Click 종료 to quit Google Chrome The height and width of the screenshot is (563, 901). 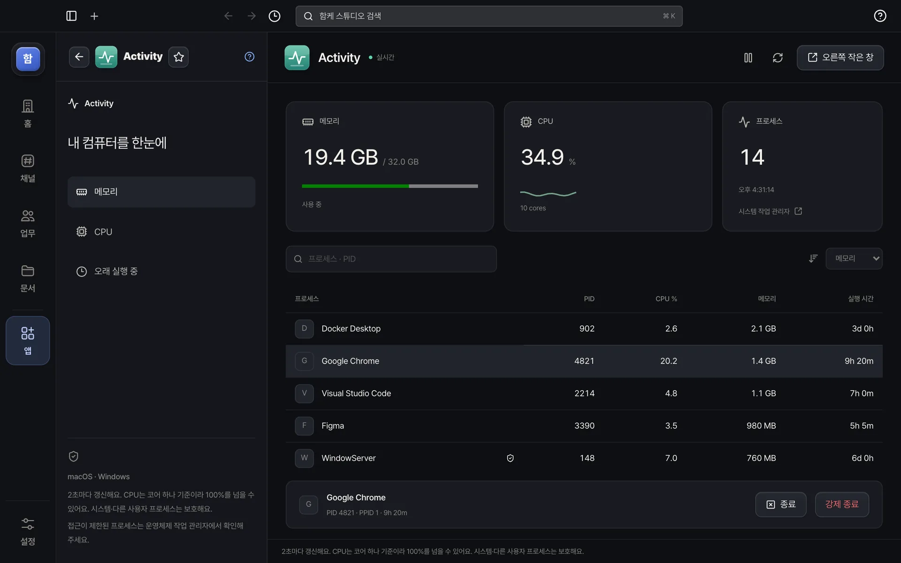click(x=780, y=504)
